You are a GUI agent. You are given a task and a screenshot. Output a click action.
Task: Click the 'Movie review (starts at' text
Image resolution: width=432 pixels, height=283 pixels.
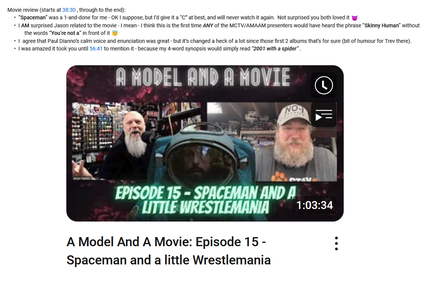(x=34, y=10)
